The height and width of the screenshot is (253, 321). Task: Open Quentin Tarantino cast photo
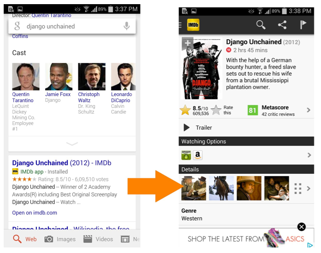coord(26,76)
